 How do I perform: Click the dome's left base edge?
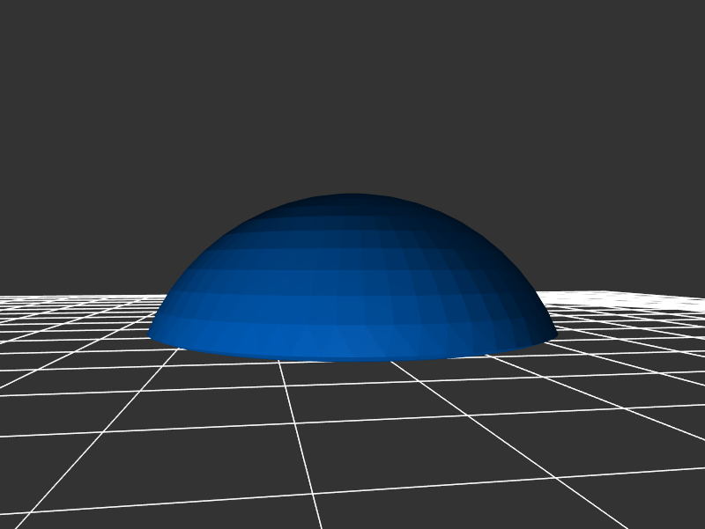(x=152, y=334)
